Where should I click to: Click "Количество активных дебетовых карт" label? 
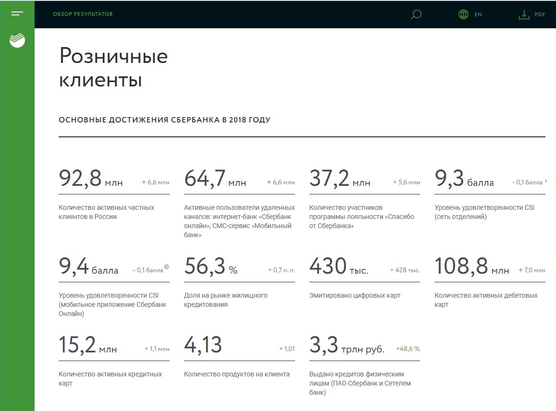[486, 300]
